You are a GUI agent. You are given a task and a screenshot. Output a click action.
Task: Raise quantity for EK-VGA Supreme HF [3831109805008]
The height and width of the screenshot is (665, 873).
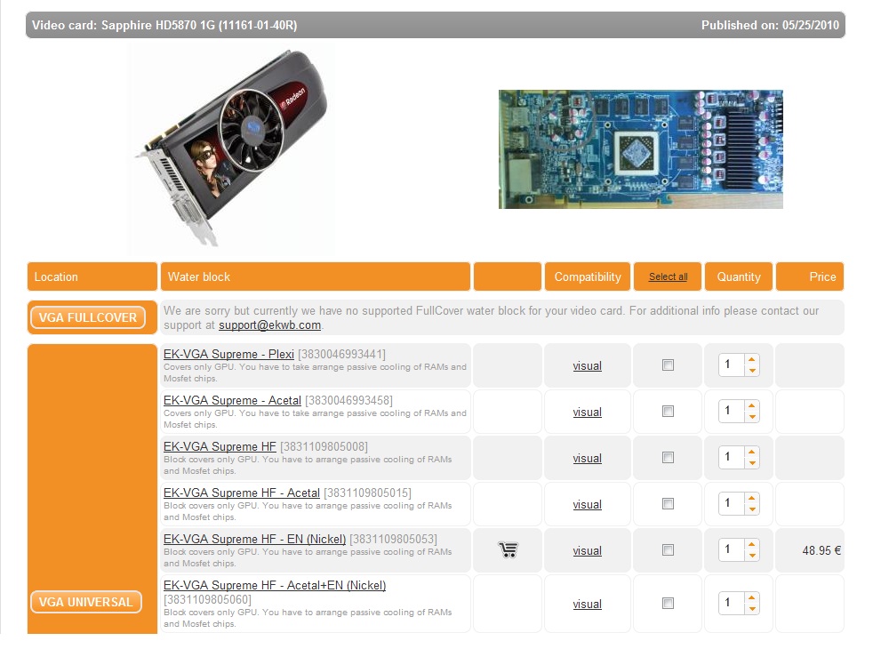click(752, 452)
